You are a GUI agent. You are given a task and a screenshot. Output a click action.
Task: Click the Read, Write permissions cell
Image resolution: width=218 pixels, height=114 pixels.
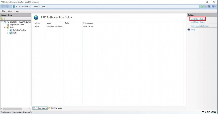88,26
